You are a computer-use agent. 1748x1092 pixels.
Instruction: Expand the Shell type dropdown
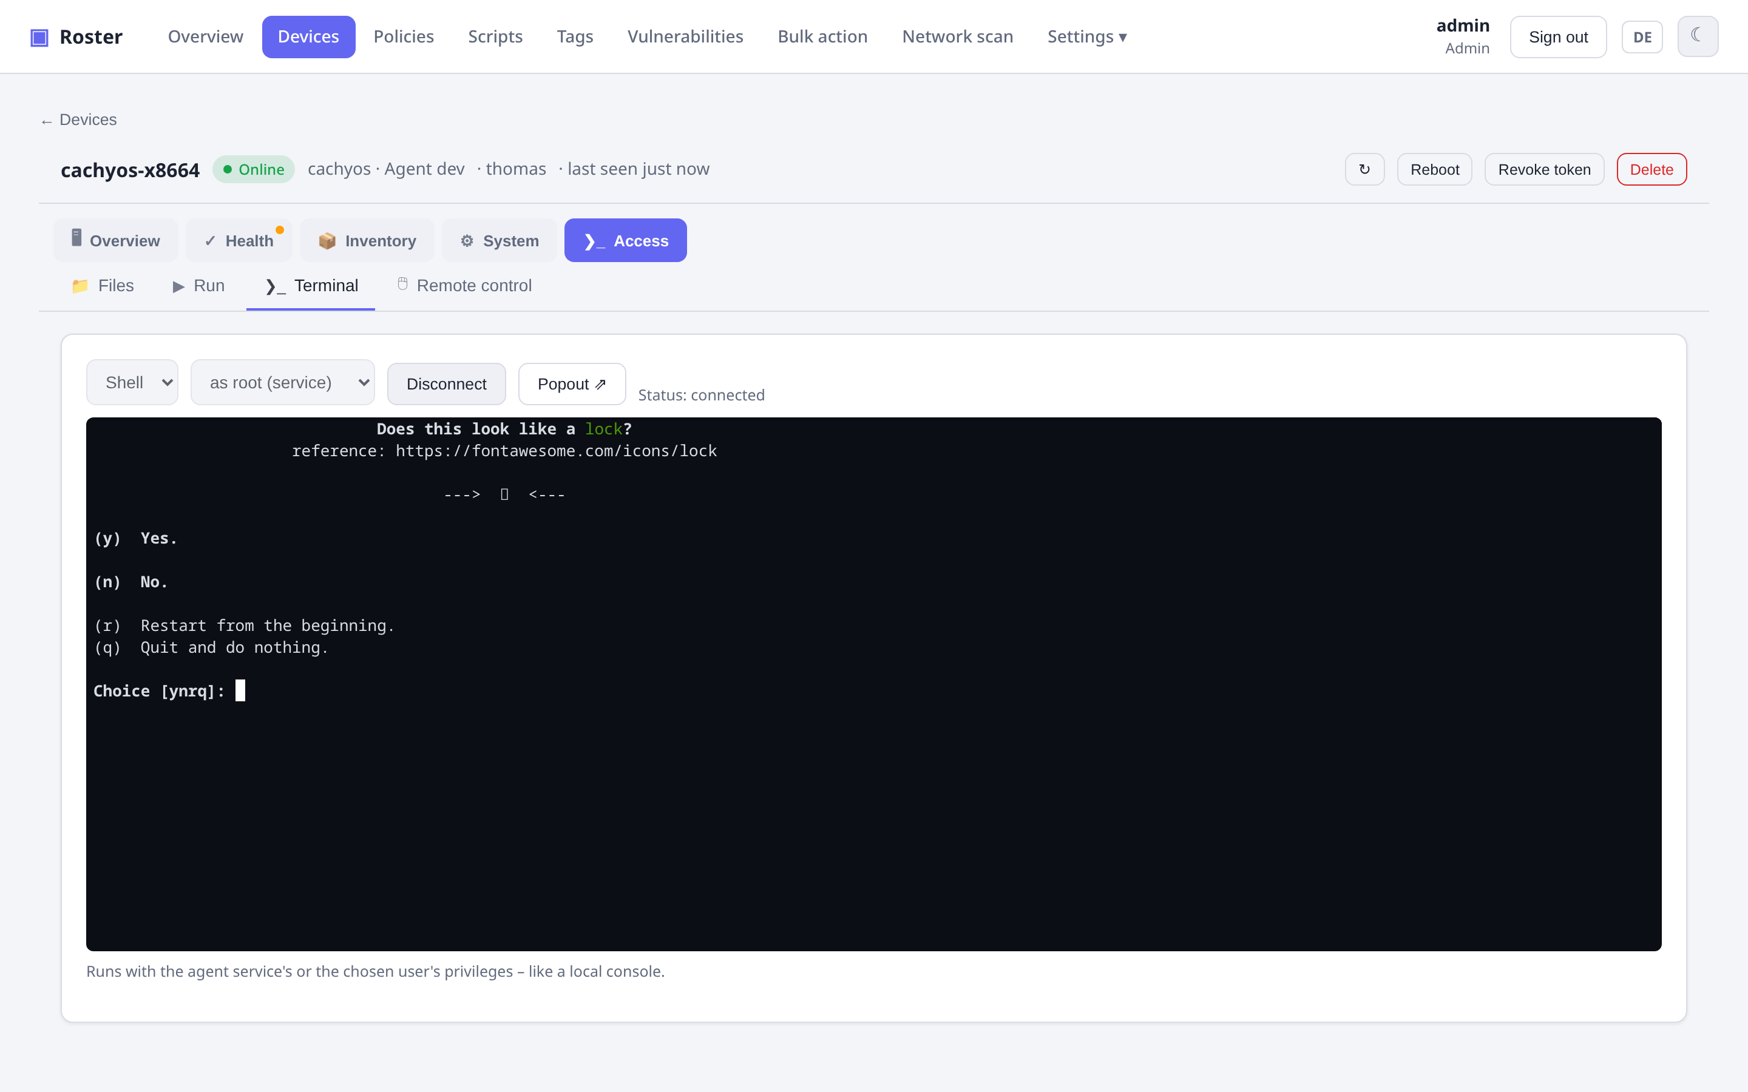click(x=132, y=383)
